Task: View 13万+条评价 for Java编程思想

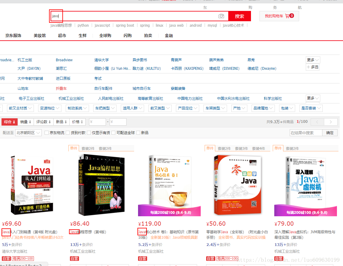Action: point(81,244)
